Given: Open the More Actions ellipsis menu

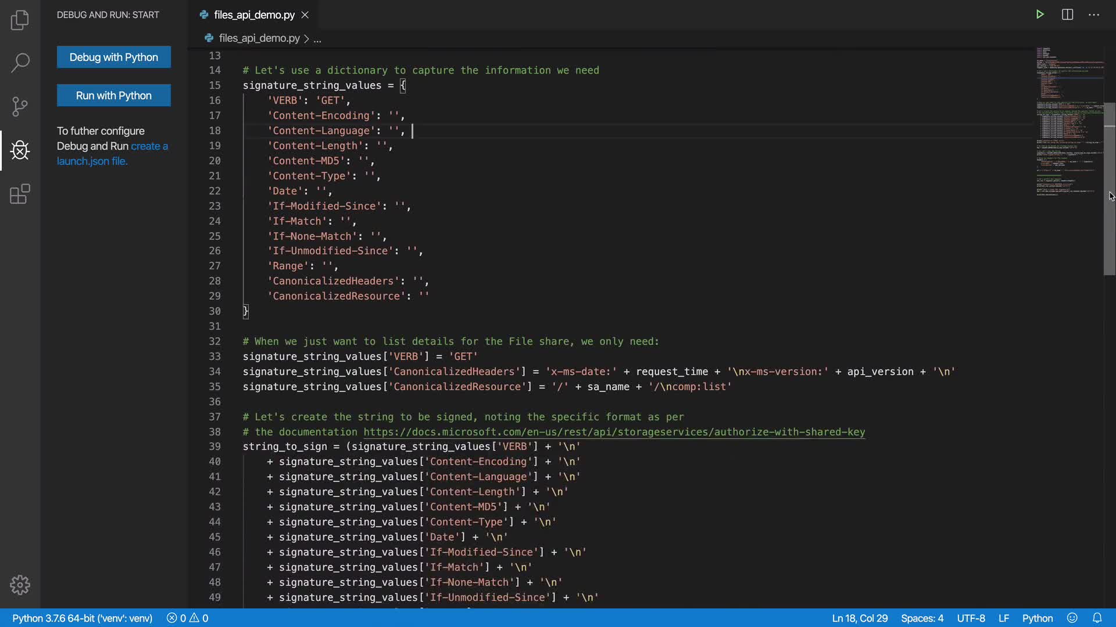Looking at the screenshot, I should pyautogui.click(x=1094, y=15).
